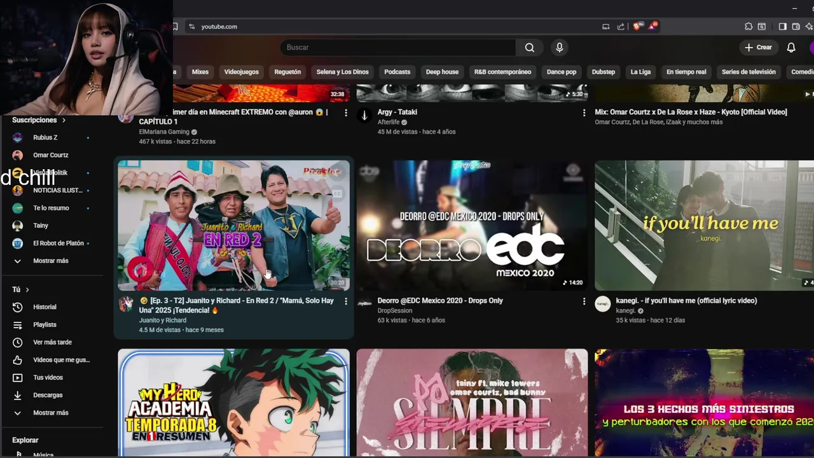
Task: Play Juanito y Richard En Red 2 thumbnail
Action: [x=233, y=226]
